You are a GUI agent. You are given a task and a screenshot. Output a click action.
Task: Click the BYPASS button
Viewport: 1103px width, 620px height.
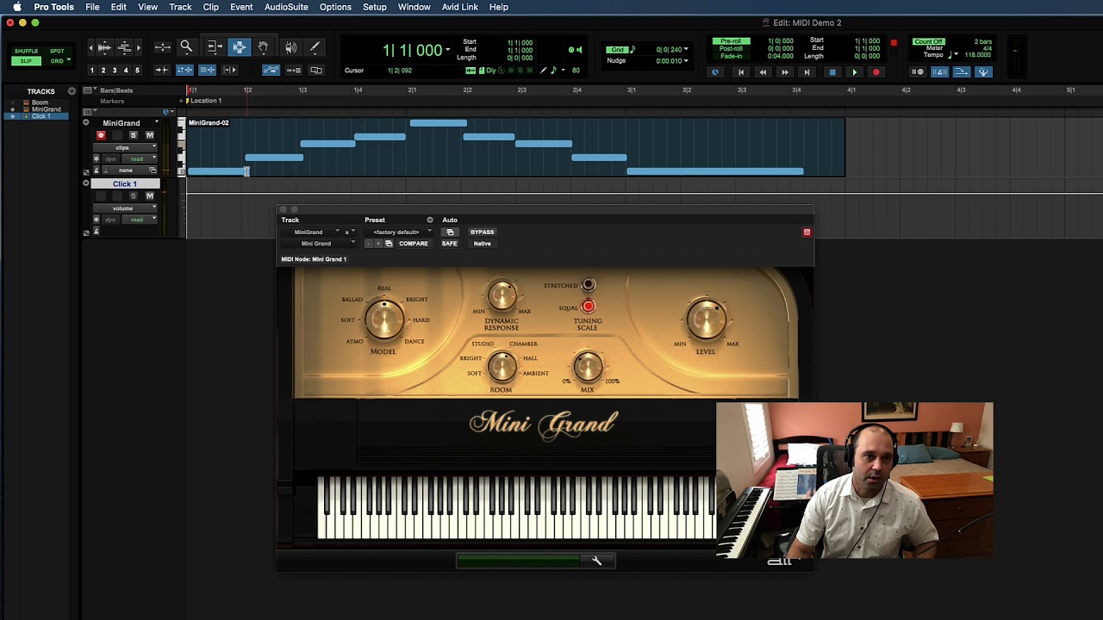click(482, 232)
